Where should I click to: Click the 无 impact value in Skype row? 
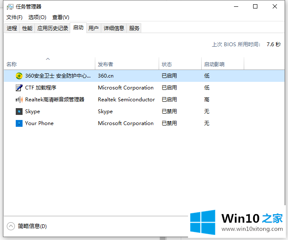(x=207, y=112)
